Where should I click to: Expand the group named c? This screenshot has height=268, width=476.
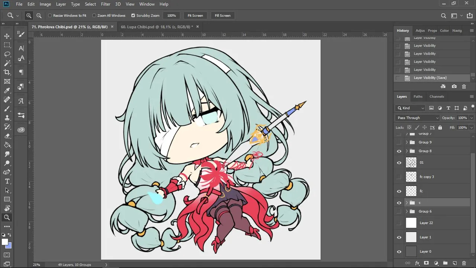407,202
